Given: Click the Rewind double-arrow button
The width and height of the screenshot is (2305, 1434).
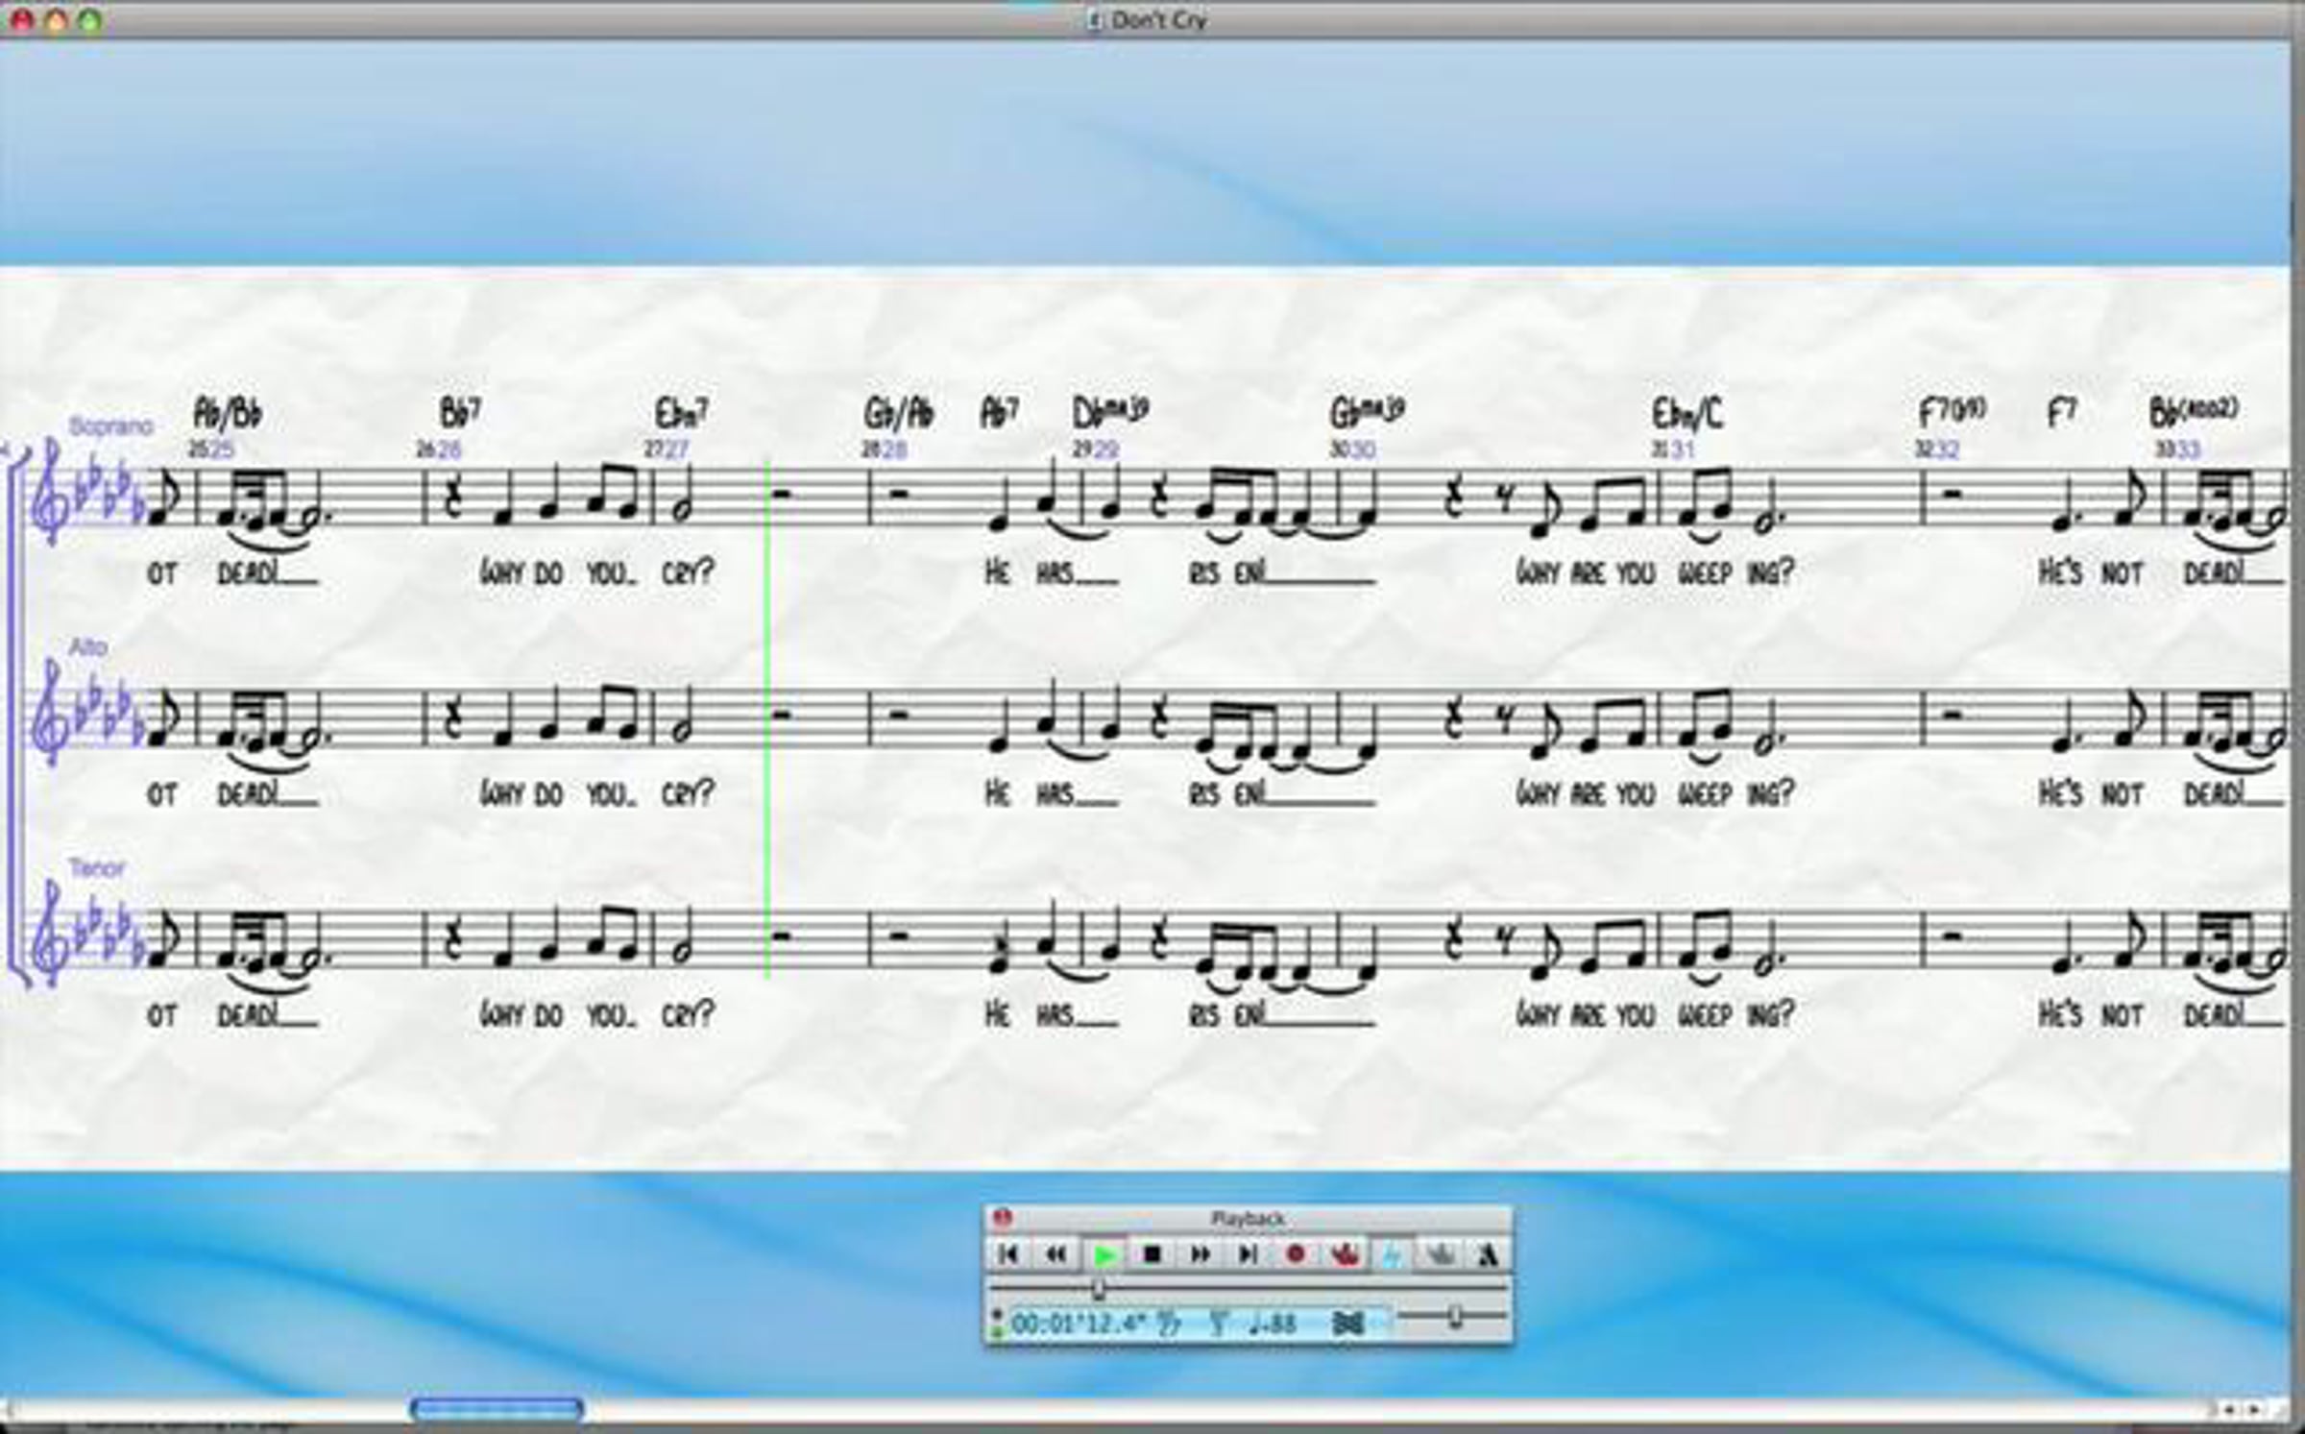Looking at the screenshot, I should click(1055, 1254).
